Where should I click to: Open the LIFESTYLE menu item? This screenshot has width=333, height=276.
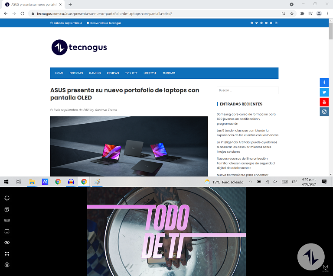(x=150, y=73)
